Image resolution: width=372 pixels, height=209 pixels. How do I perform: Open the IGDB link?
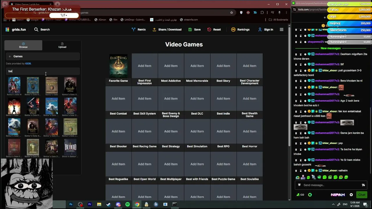coord(28,64)
